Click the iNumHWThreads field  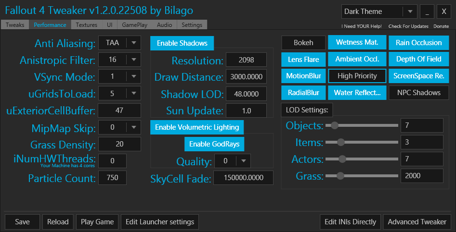click(113, 160)
